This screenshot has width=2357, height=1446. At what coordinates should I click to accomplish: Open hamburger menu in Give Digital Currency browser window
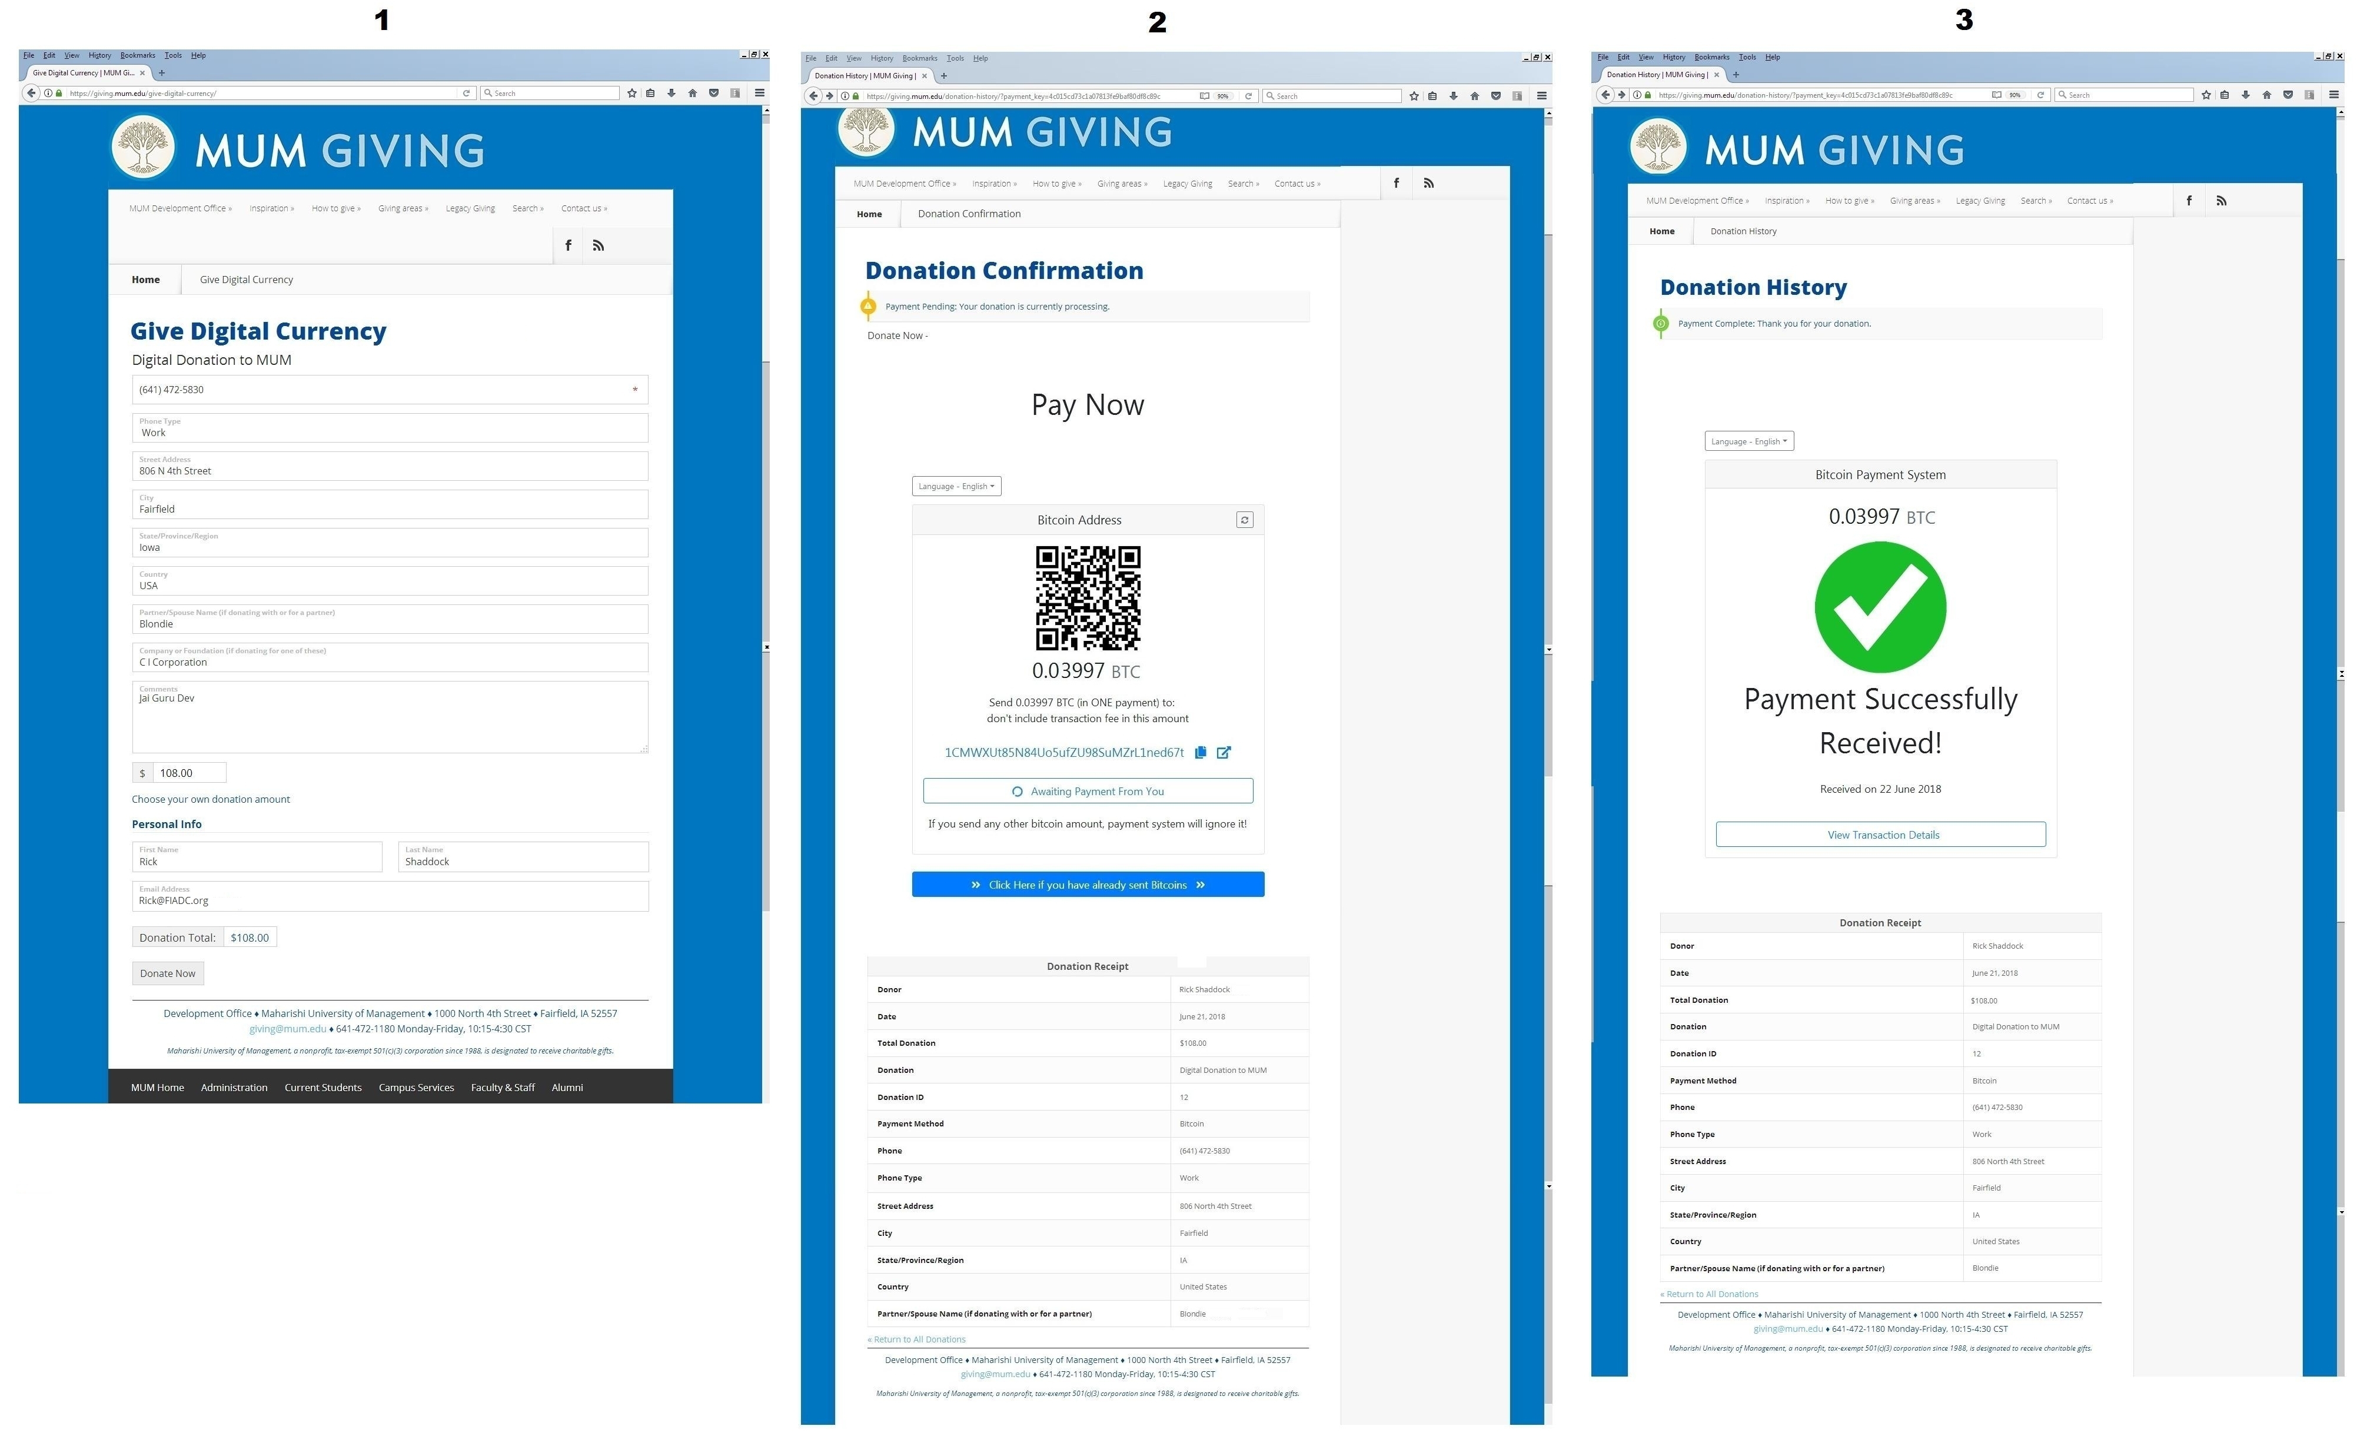click(760, 93)
